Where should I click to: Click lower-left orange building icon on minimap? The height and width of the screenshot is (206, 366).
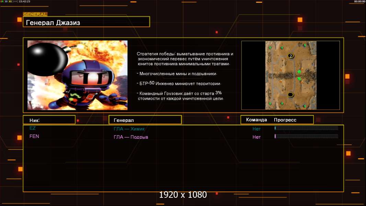281,81
